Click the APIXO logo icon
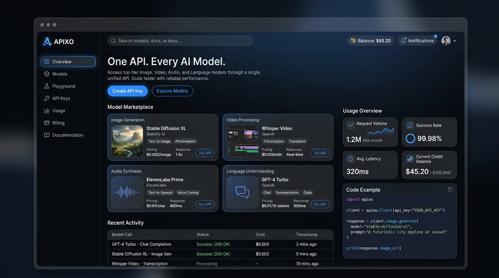 click(x=47, y=42)
